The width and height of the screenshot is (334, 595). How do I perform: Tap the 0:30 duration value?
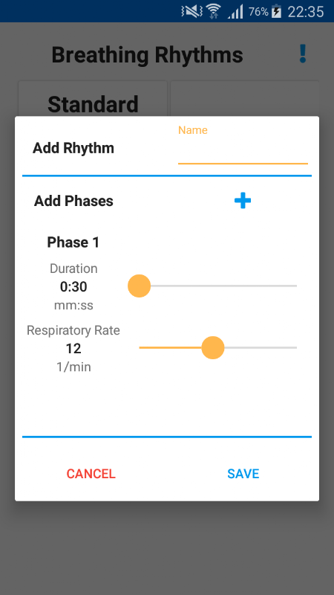(x=73, y=287)
